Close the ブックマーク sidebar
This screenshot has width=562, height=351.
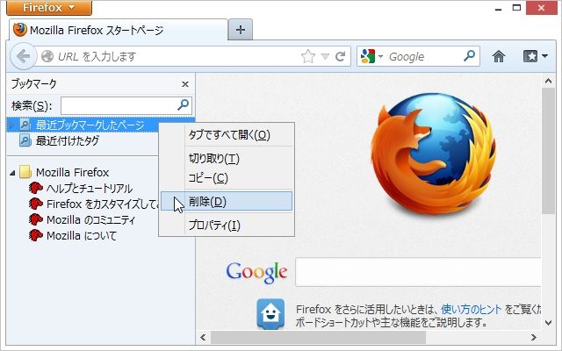pyautogui.click(x=185, y=84)
